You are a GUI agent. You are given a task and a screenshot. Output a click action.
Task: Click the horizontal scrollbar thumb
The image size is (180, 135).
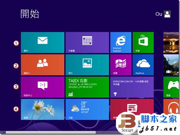51,132
